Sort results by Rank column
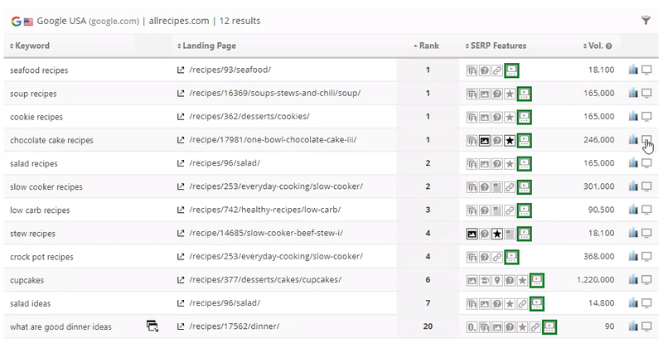The height and width of the screenshot is (348, 663). [426, 46]
